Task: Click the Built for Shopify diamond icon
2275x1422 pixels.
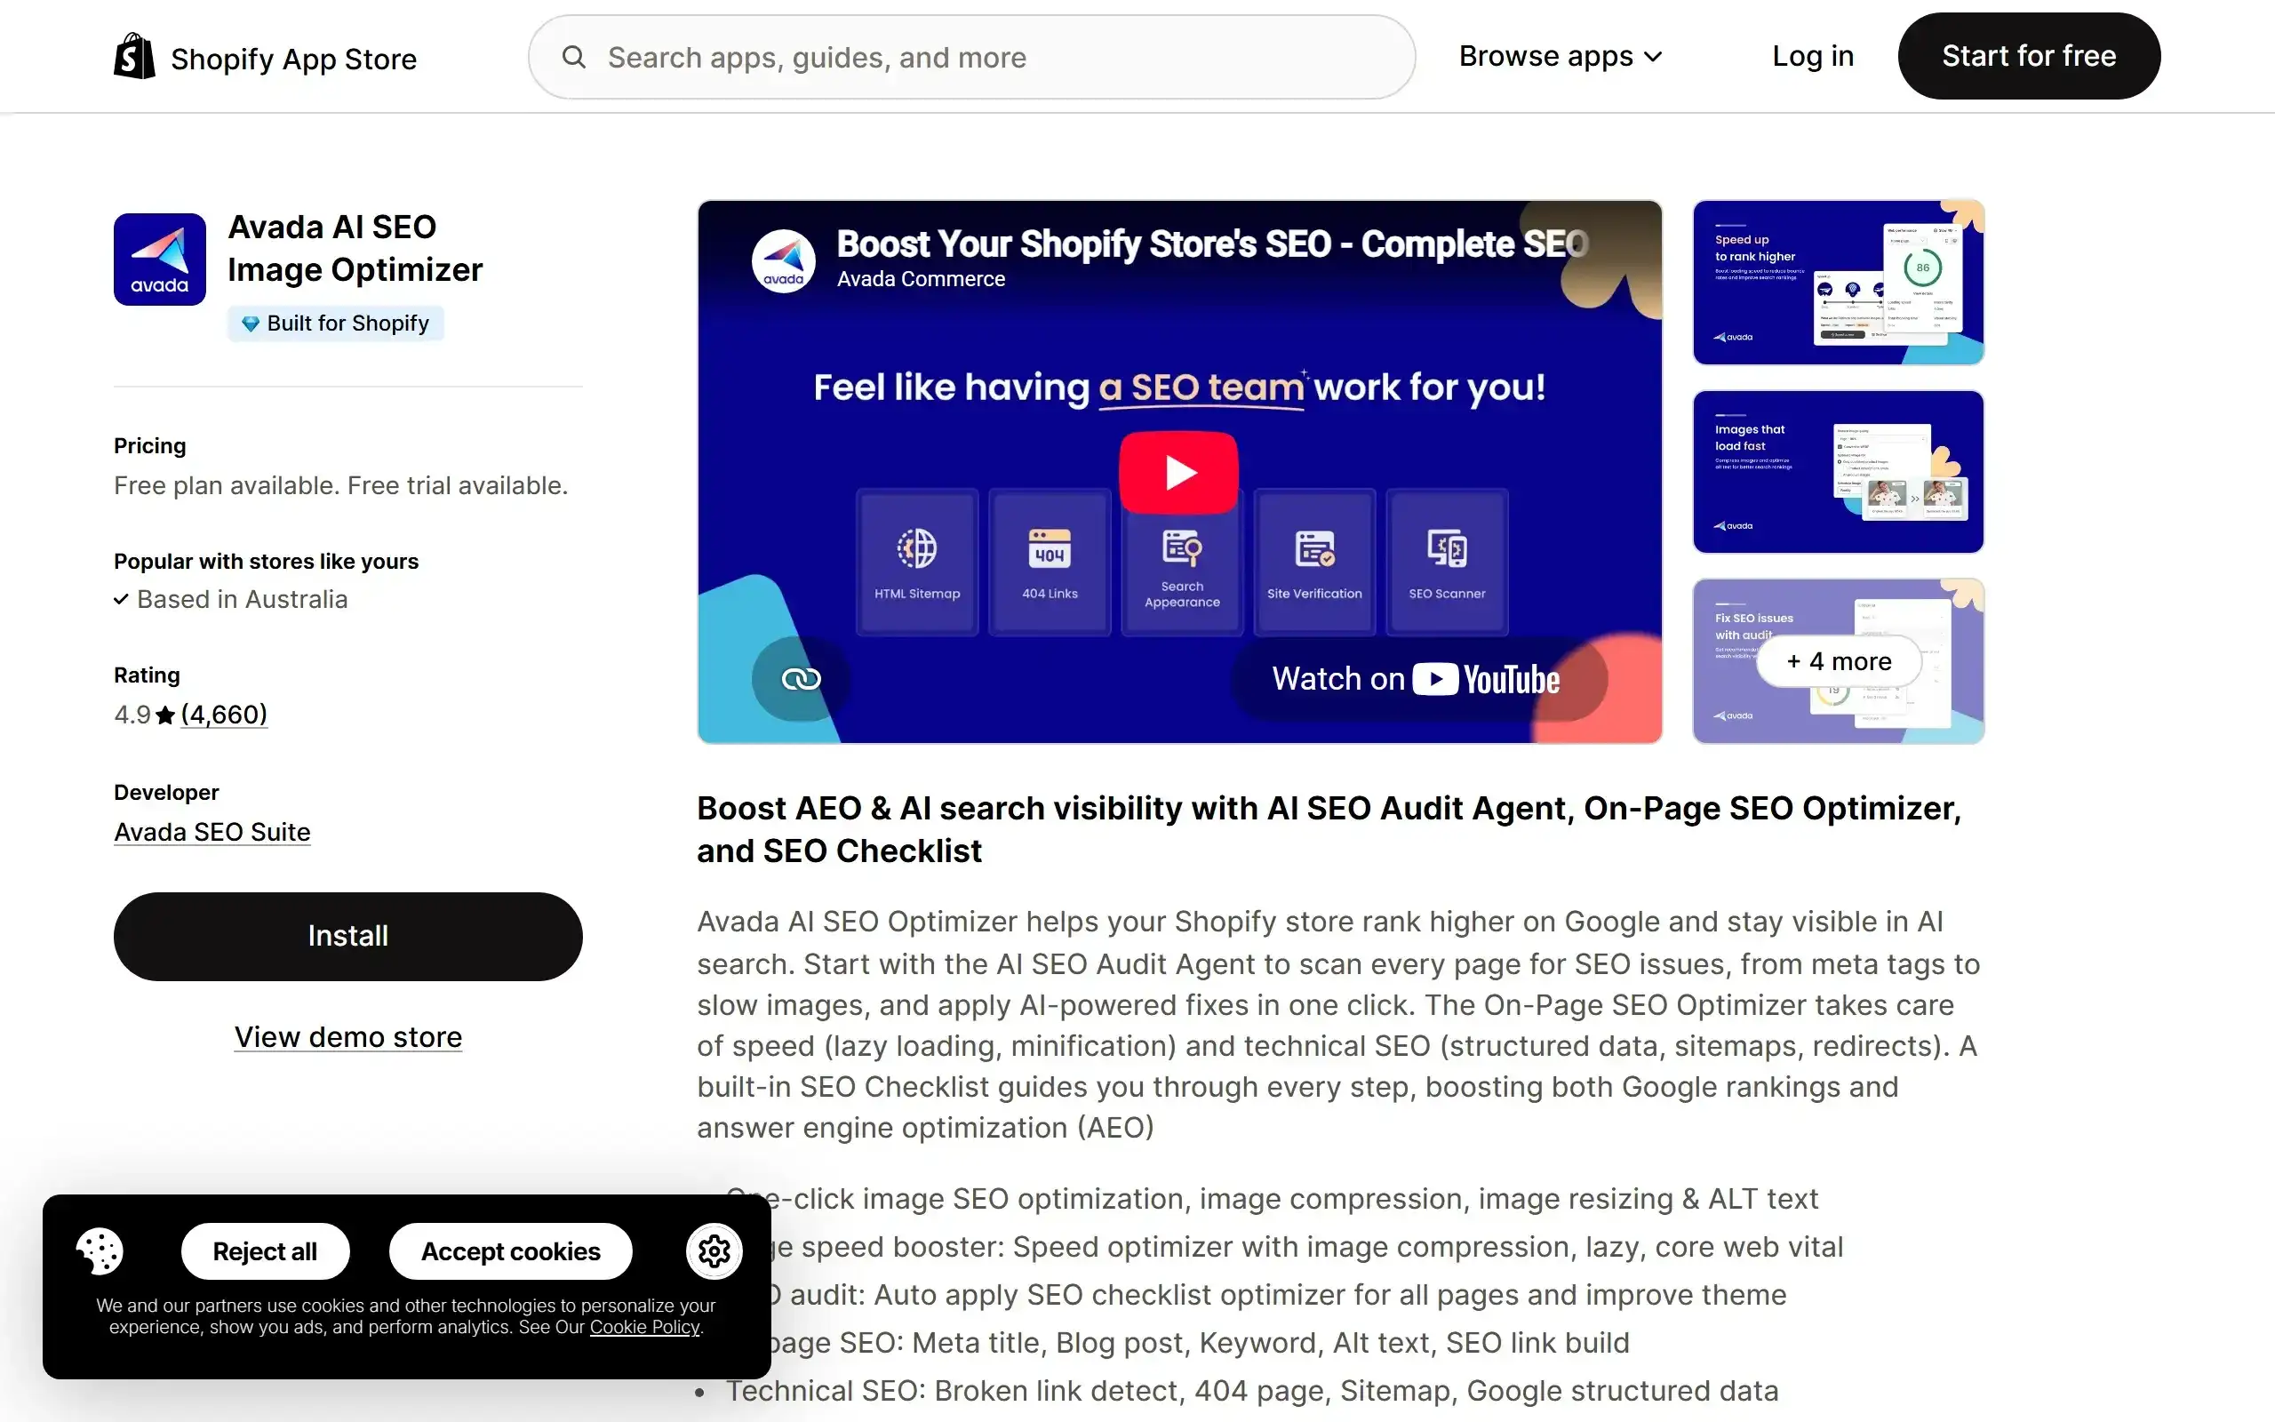Action: [250, 324]
